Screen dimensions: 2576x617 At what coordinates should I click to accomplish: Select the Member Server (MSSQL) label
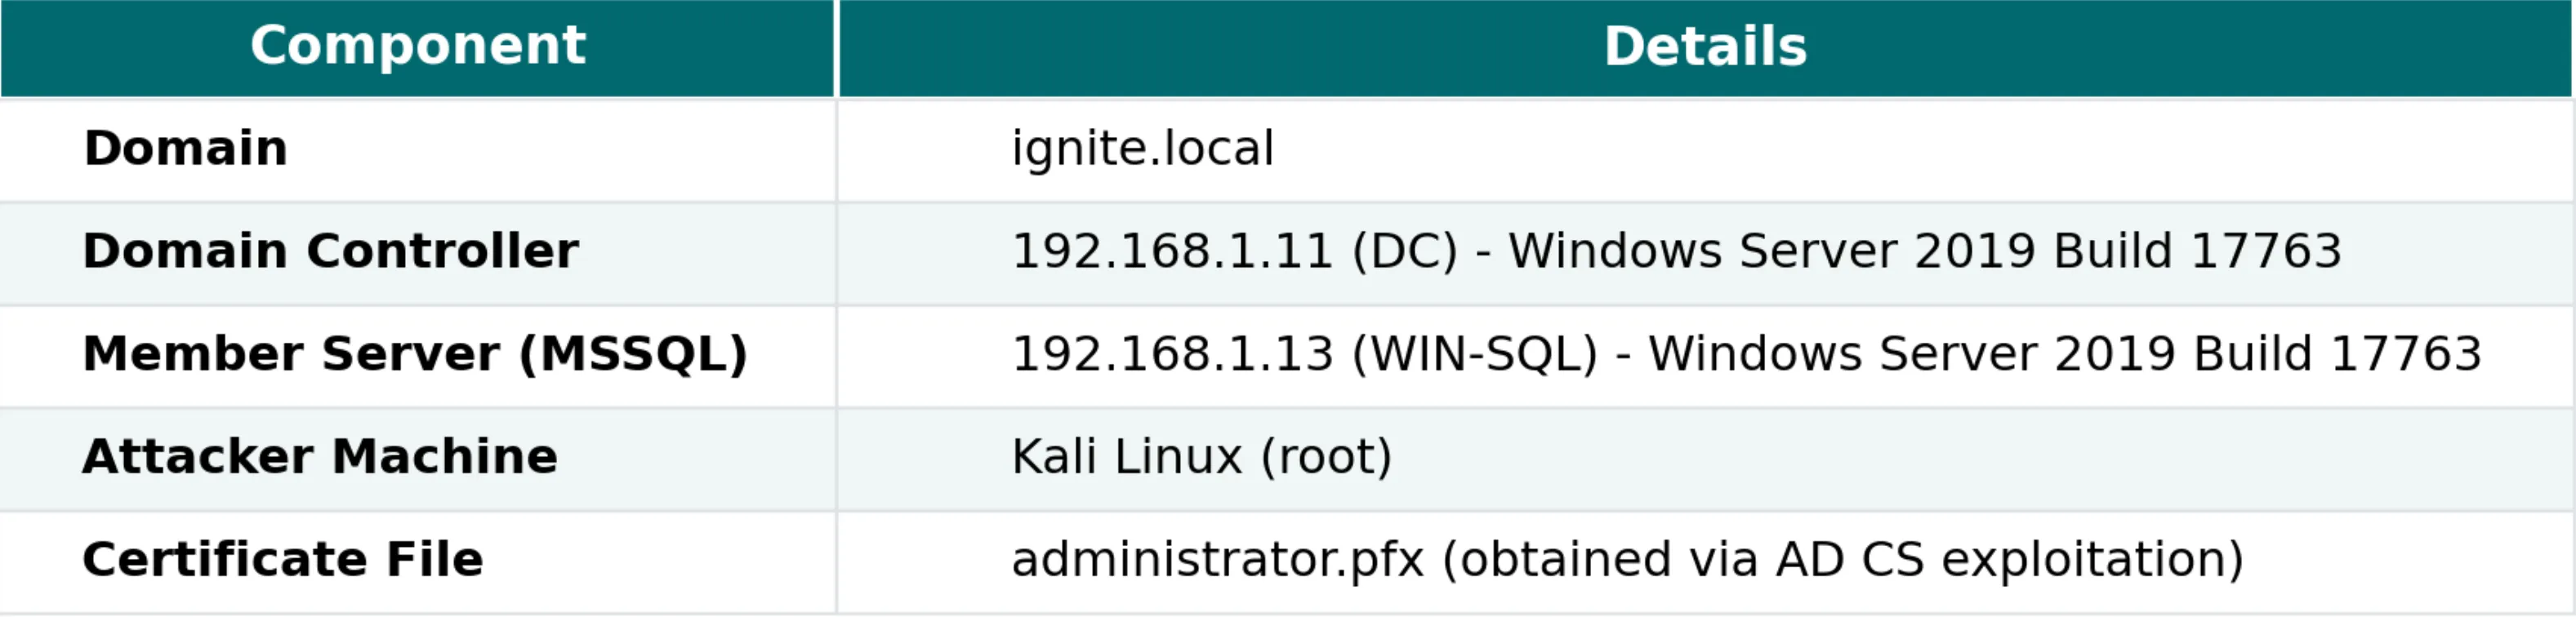[x=414, y=354]
